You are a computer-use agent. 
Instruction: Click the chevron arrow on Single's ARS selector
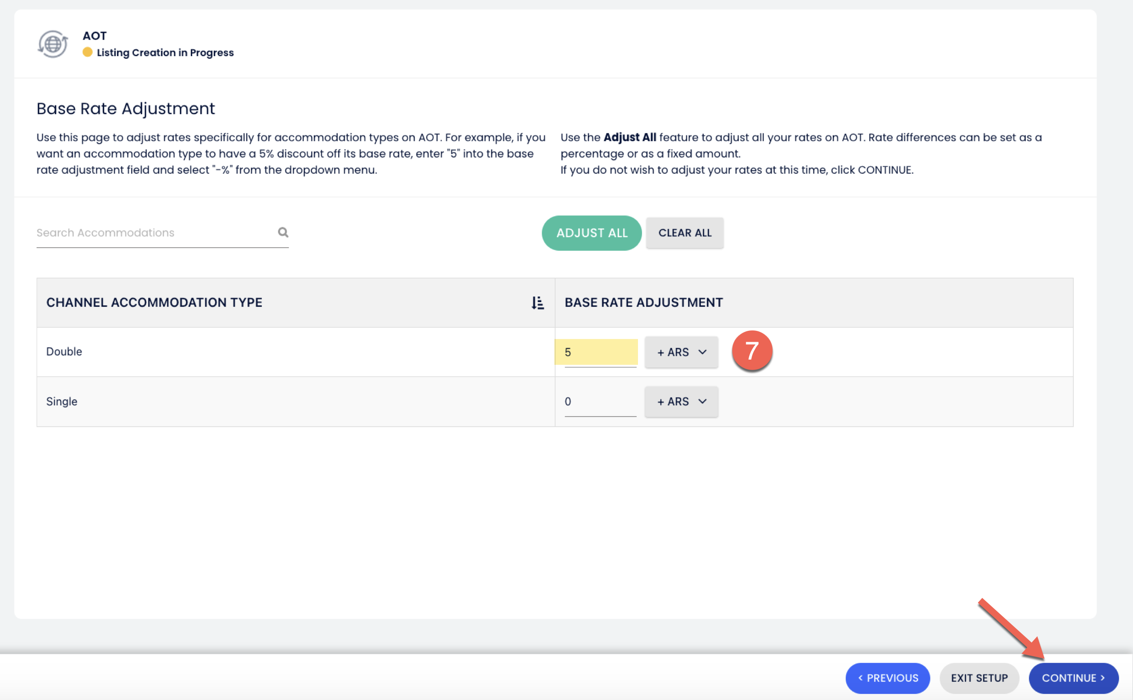click(702, 401)
